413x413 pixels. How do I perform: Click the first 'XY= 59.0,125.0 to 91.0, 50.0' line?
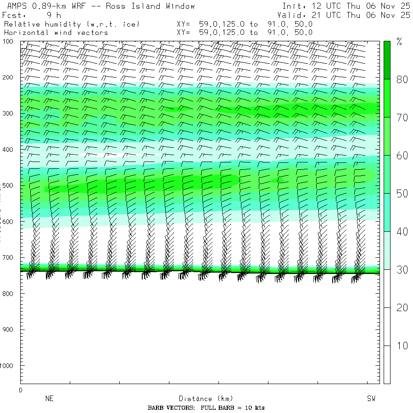(x=245, y=24)
